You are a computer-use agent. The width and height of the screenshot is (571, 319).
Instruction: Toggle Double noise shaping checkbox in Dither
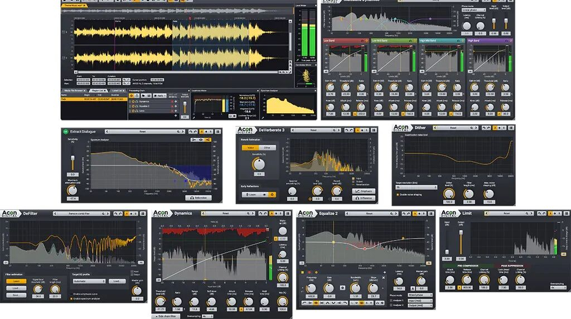point(399,195)
